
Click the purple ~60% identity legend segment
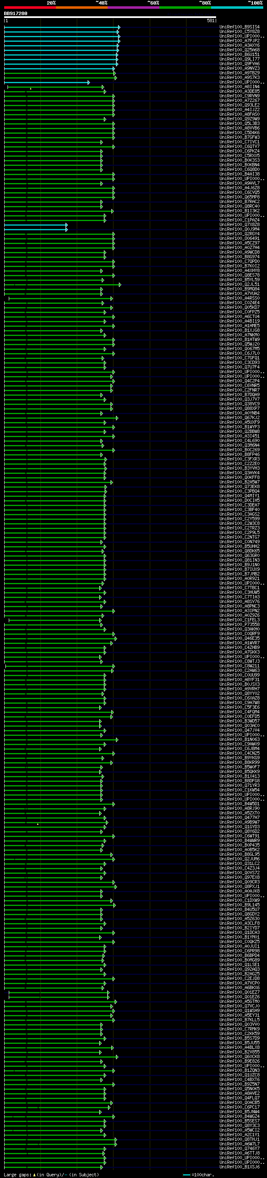[134, 8]
